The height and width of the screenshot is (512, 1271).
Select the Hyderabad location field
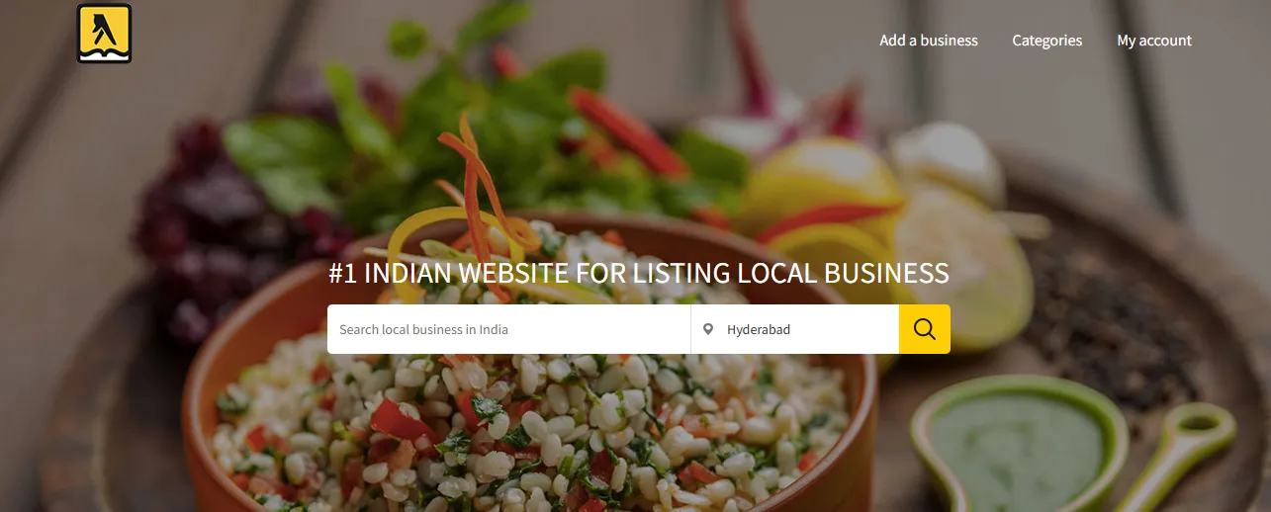[795, 329]
